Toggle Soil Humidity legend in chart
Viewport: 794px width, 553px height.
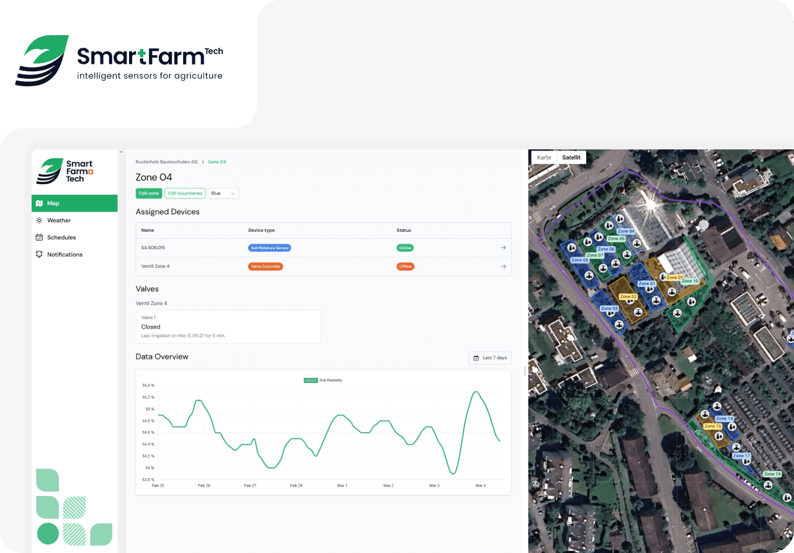pos(323,380)
